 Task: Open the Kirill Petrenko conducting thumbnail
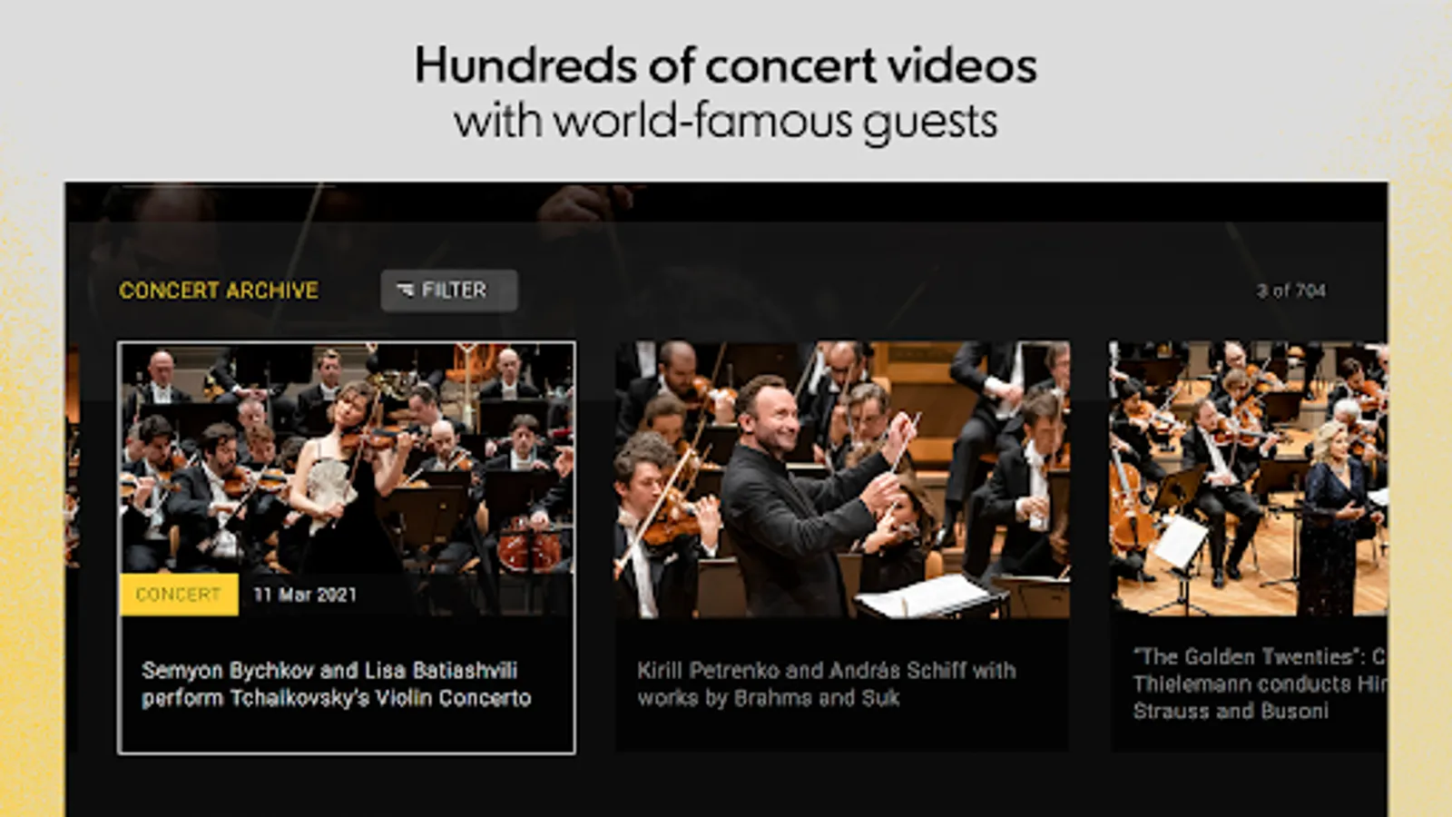(x=842, y=479)
